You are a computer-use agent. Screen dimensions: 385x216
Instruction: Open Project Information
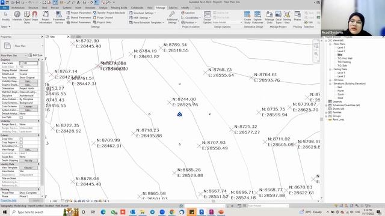pyautogui.click(x=46, y=17)
